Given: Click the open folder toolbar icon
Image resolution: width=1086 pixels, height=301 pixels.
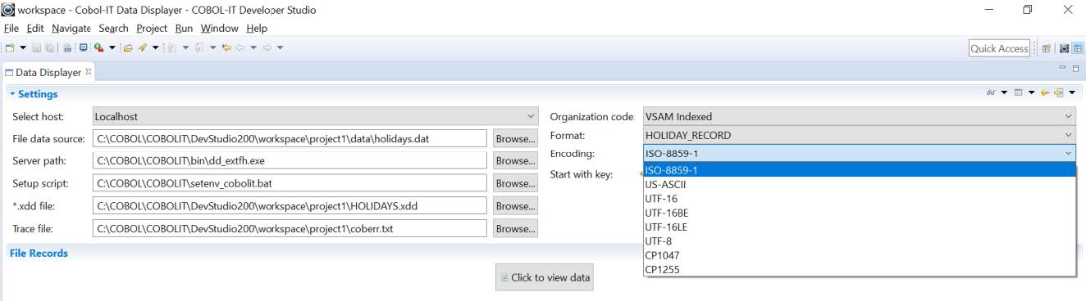Looking at the screenshot, I should pos(128,47).
